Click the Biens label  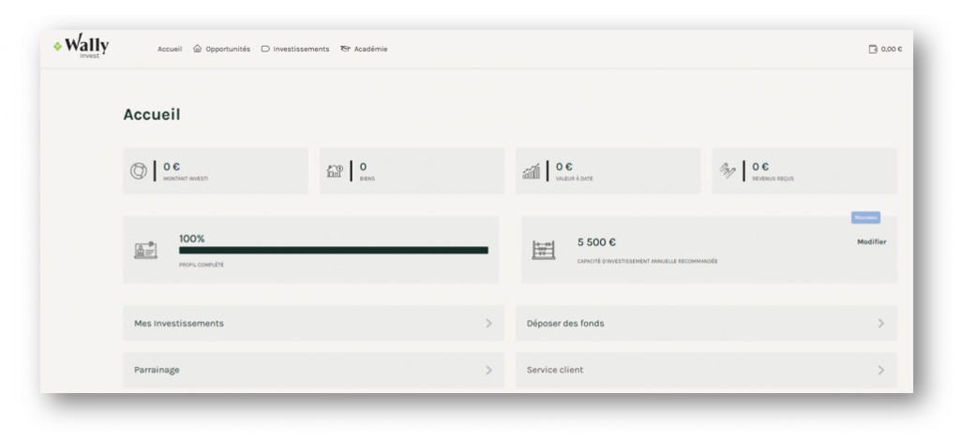[367, 179]
